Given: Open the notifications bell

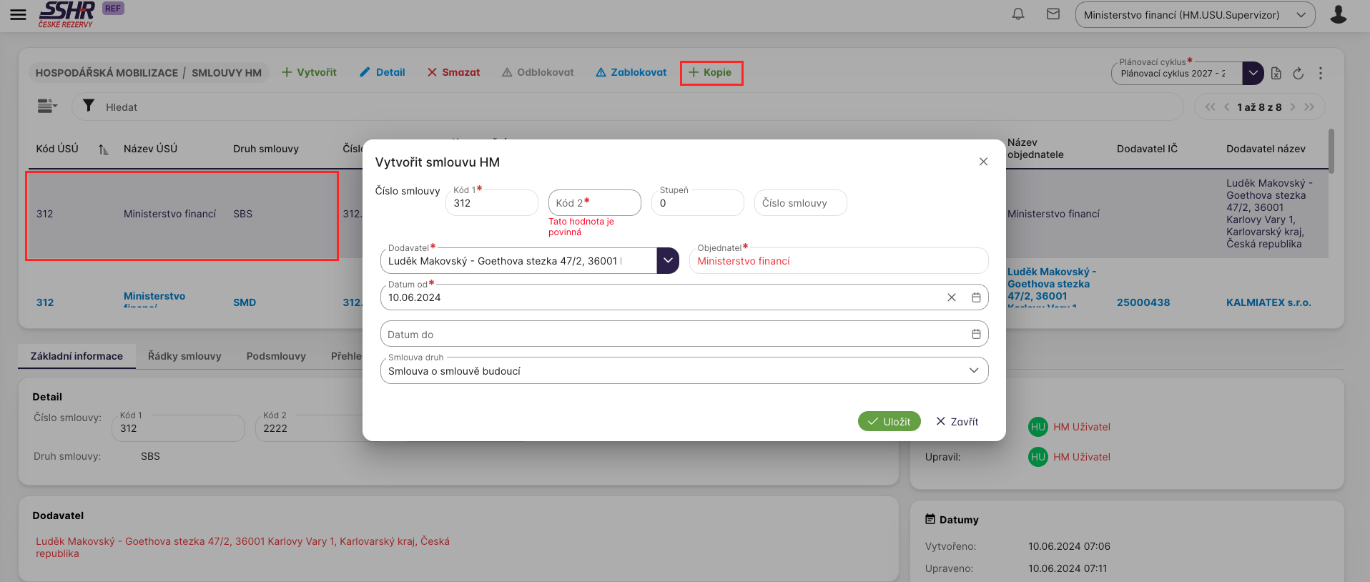Looking at the screenshot, I should (x=1018, y=14).
